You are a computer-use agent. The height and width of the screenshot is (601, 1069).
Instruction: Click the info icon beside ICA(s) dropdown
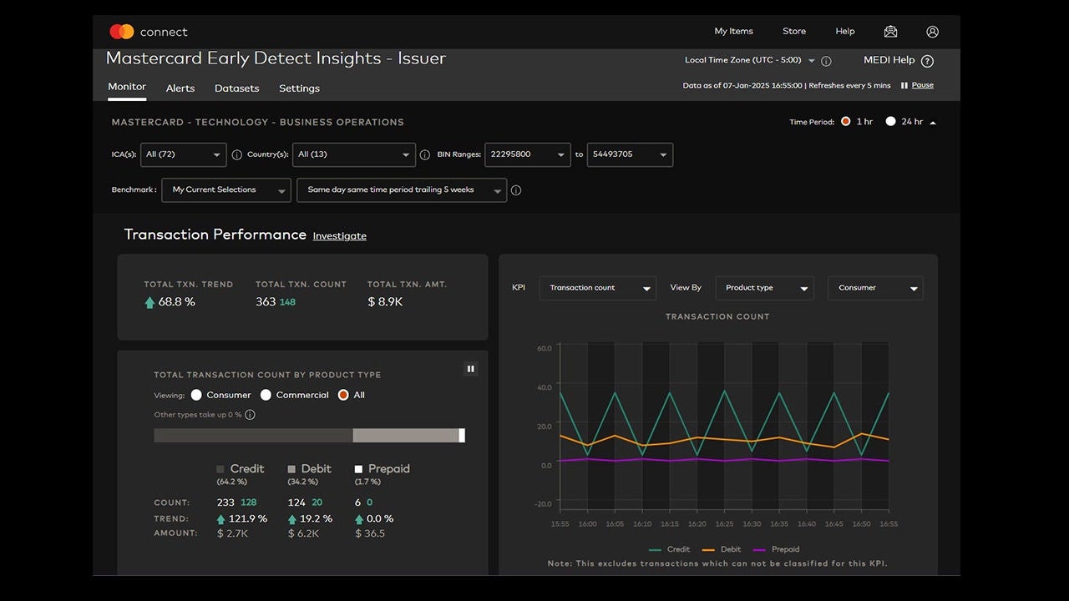pyautogui.click(x=236, y=154)
